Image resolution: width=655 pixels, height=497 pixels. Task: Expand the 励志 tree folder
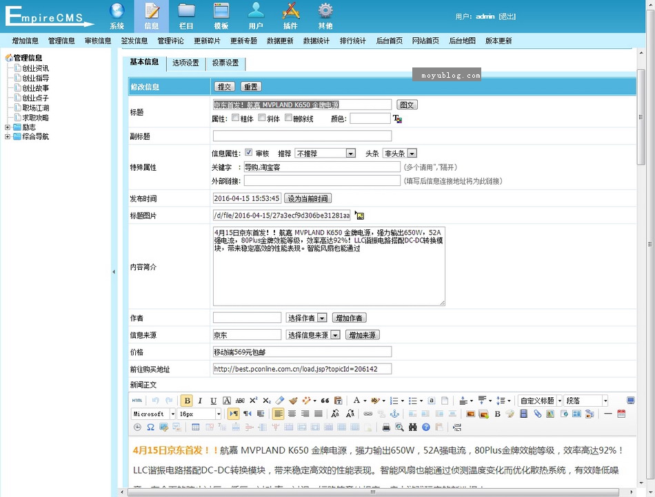[x=8, y=127]
